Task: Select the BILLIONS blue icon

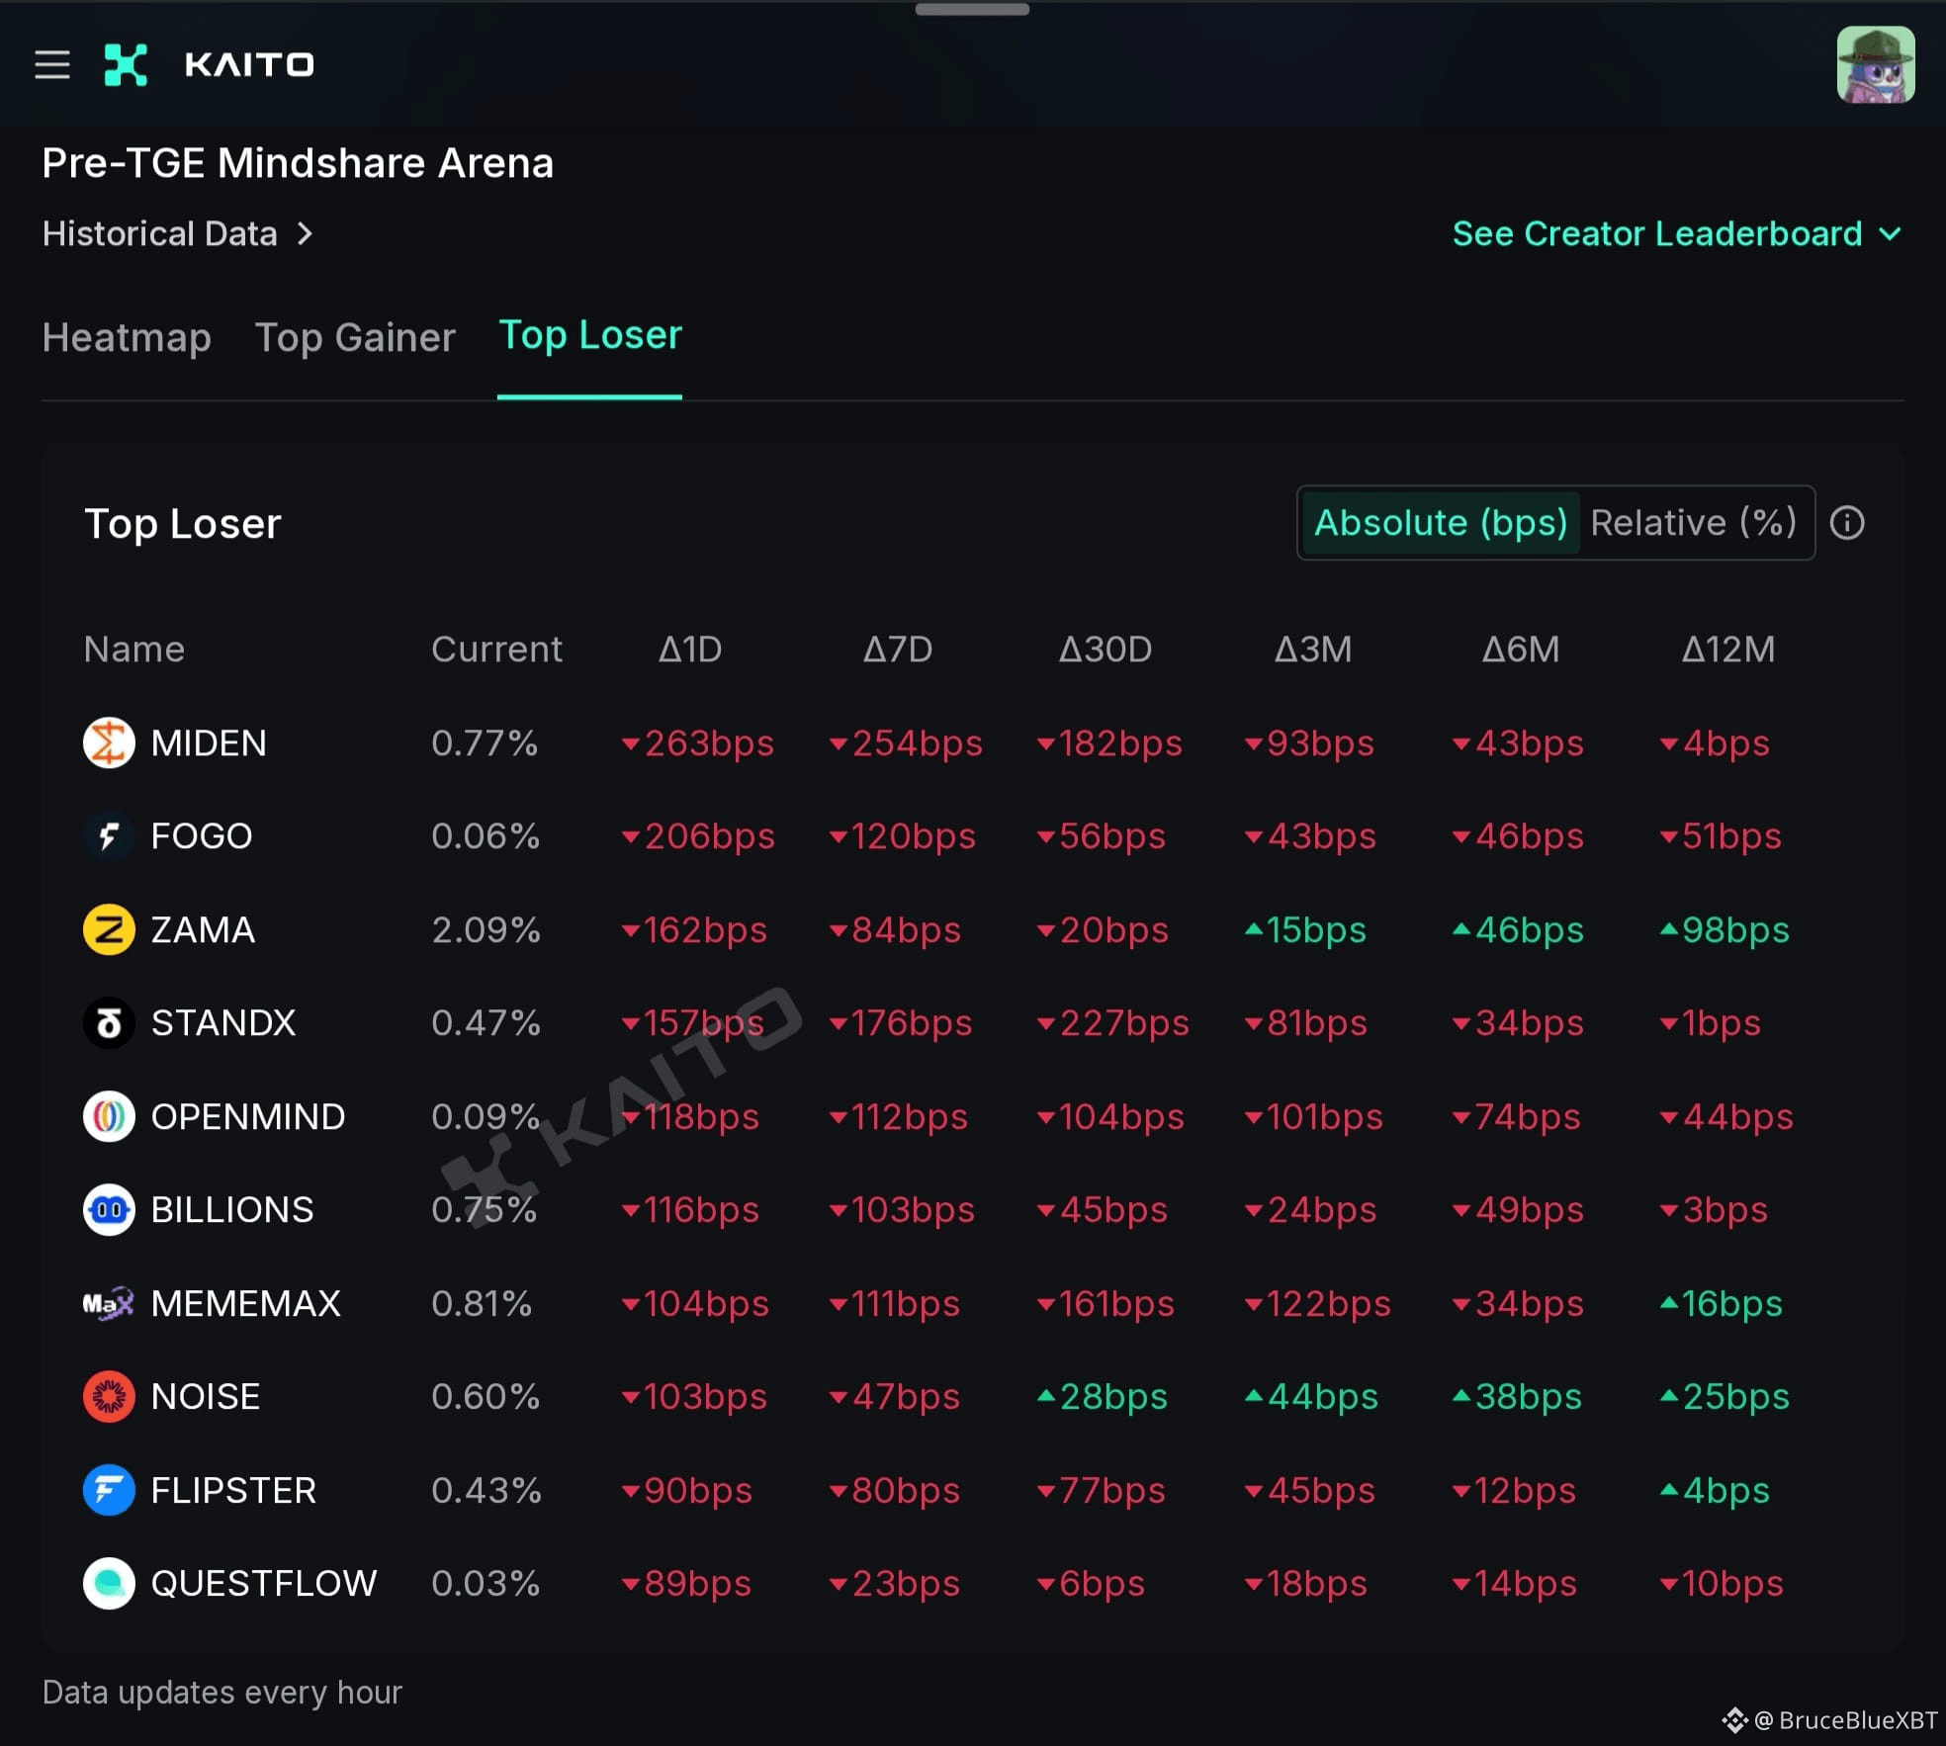Action: click(109, 1209)
